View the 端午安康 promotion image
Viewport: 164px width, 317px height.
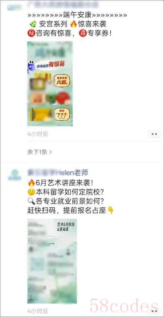click(x=50, y=84)
